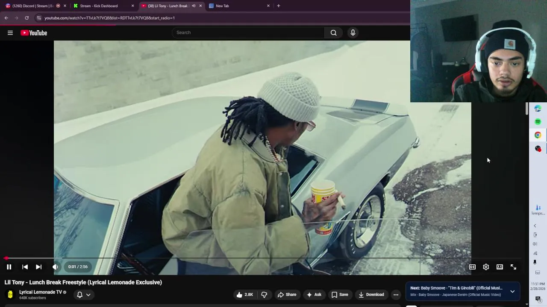Seek on the red video progress bar
This screenshot has width=547, height=307.
point(263,258)
